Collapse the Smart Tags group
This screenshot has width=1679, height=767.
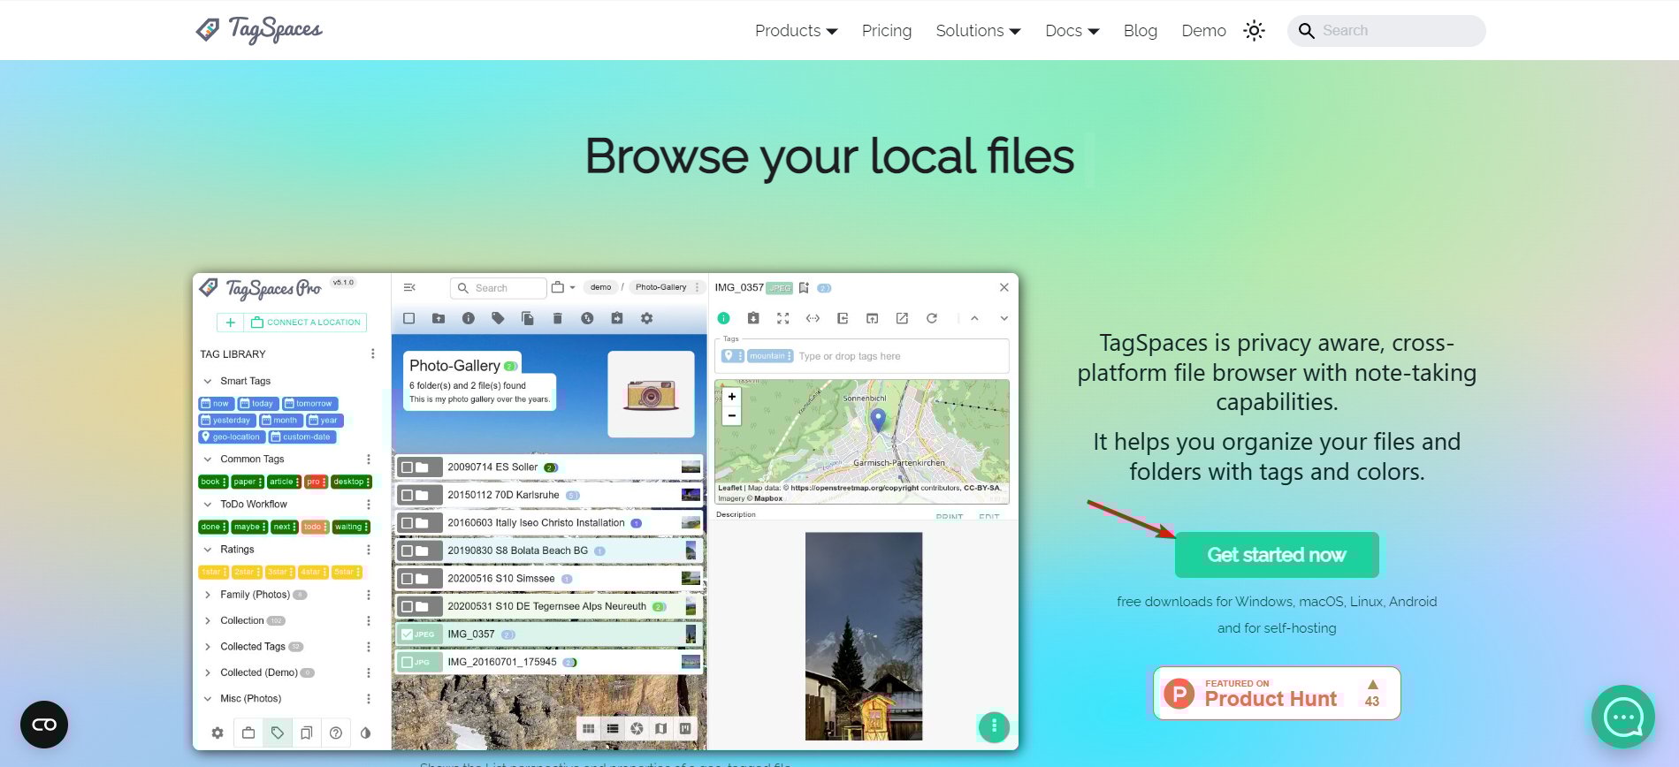pos(208,382)
